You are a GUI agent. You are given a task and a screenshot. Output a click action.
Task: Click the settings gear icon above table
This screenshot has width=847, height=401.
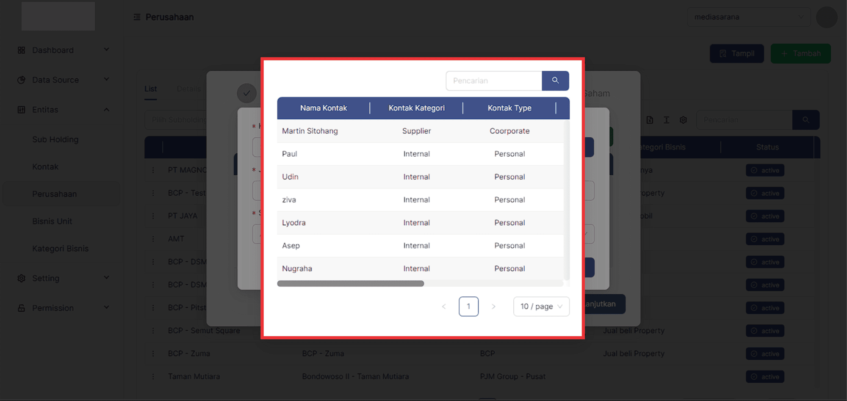point(683,120)
